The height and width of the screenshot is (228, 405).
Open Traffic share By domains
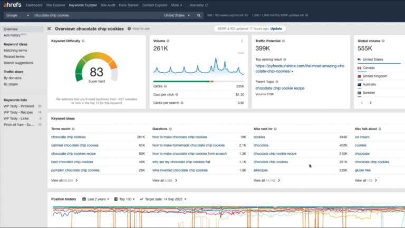click(x=13, y=78)
